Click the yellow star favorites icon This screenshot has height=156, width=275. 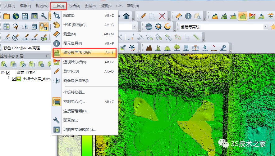pyautogui.click(x=273, y=27)
